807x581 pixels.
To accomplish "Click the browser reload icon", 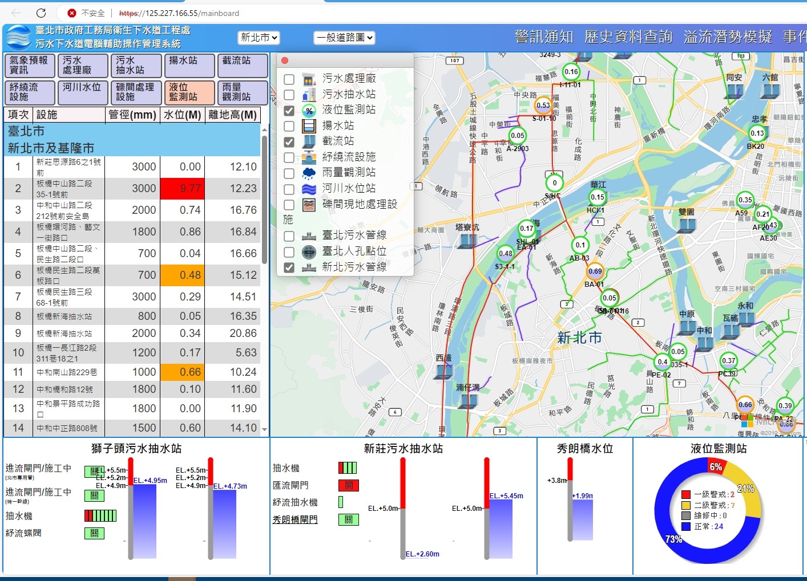I will coord(41,13).
